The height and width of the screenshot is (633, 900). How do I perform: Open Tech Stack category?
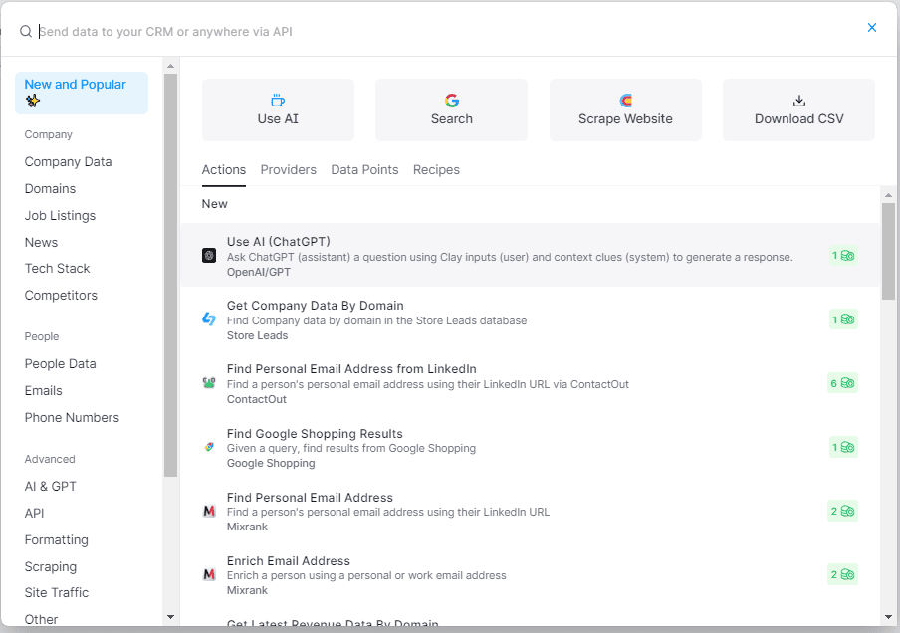[x=57, y=269]
